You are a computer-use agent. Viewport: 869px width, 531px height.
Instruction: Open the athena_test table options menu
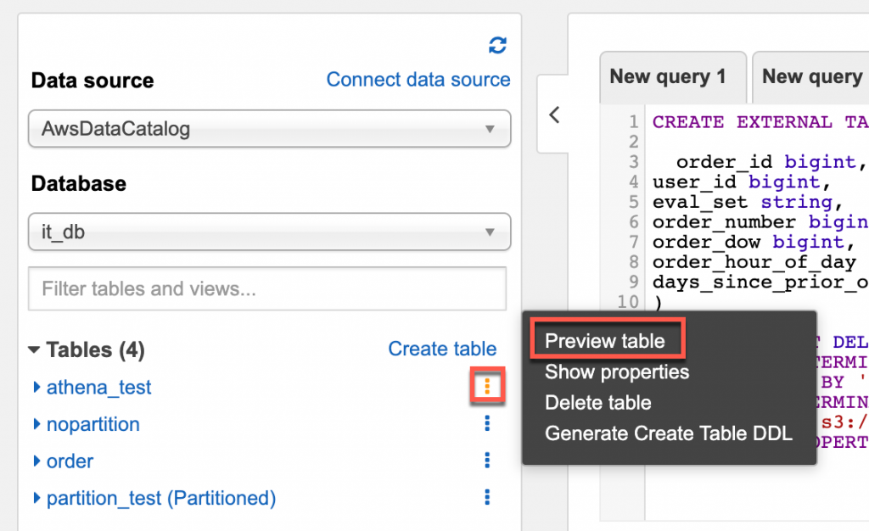tap(487, 387)
